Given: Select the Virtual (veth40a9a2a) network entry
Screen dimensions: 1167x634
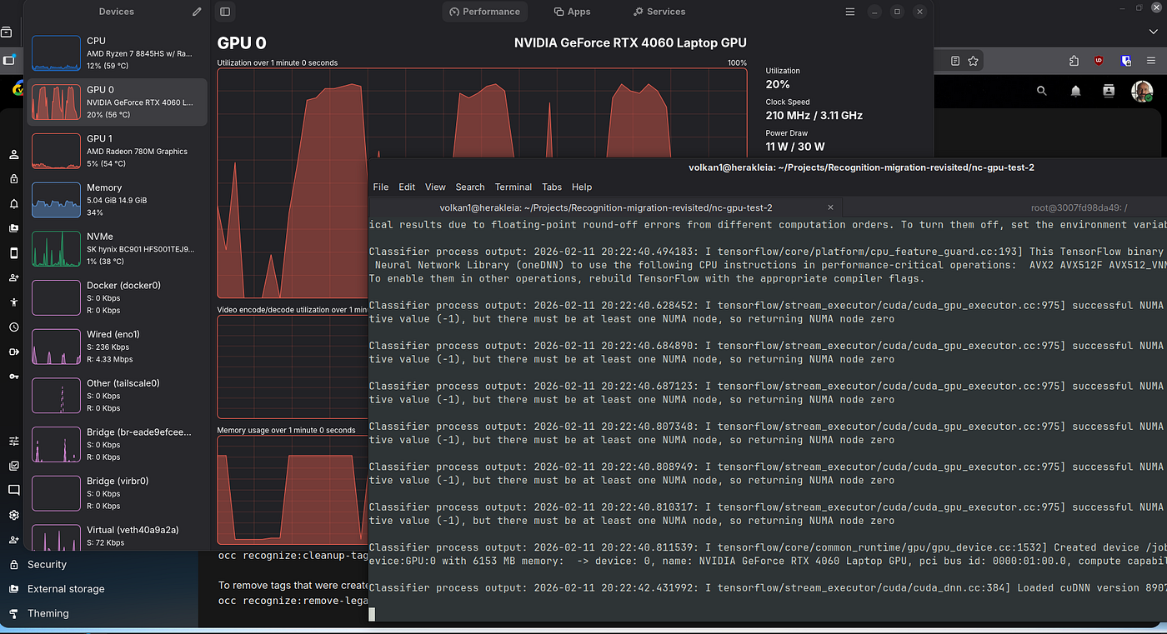Looking at the screenshot, I should point(117,535).
